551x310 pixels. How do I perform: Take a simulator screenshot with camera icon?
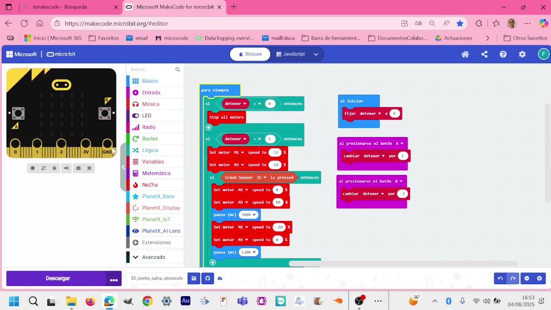(78, 168)
